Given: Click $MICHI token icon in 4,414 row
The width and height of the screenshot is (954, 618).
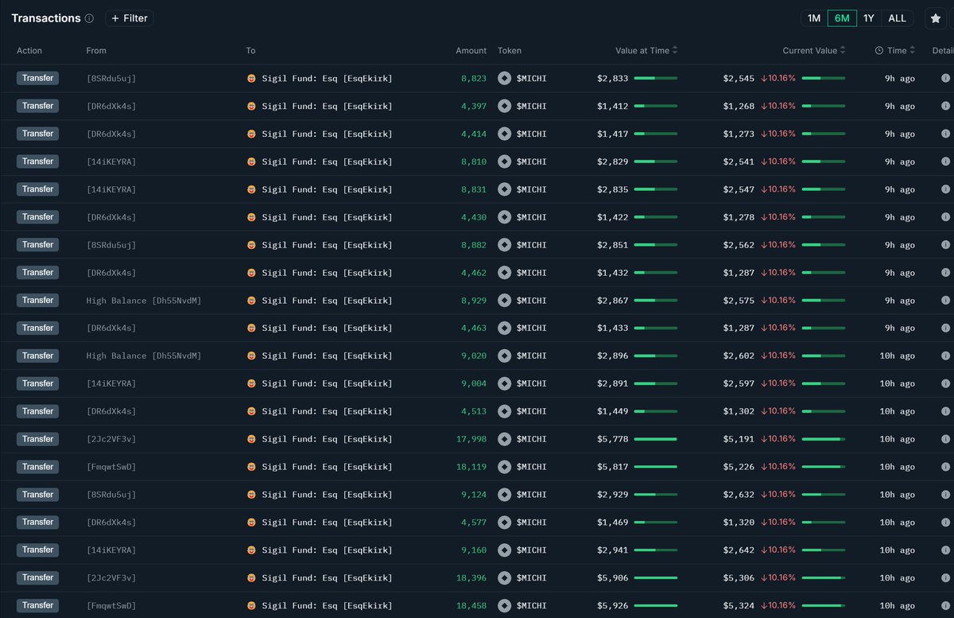Looking at the screenshot, I should [504, 134].
